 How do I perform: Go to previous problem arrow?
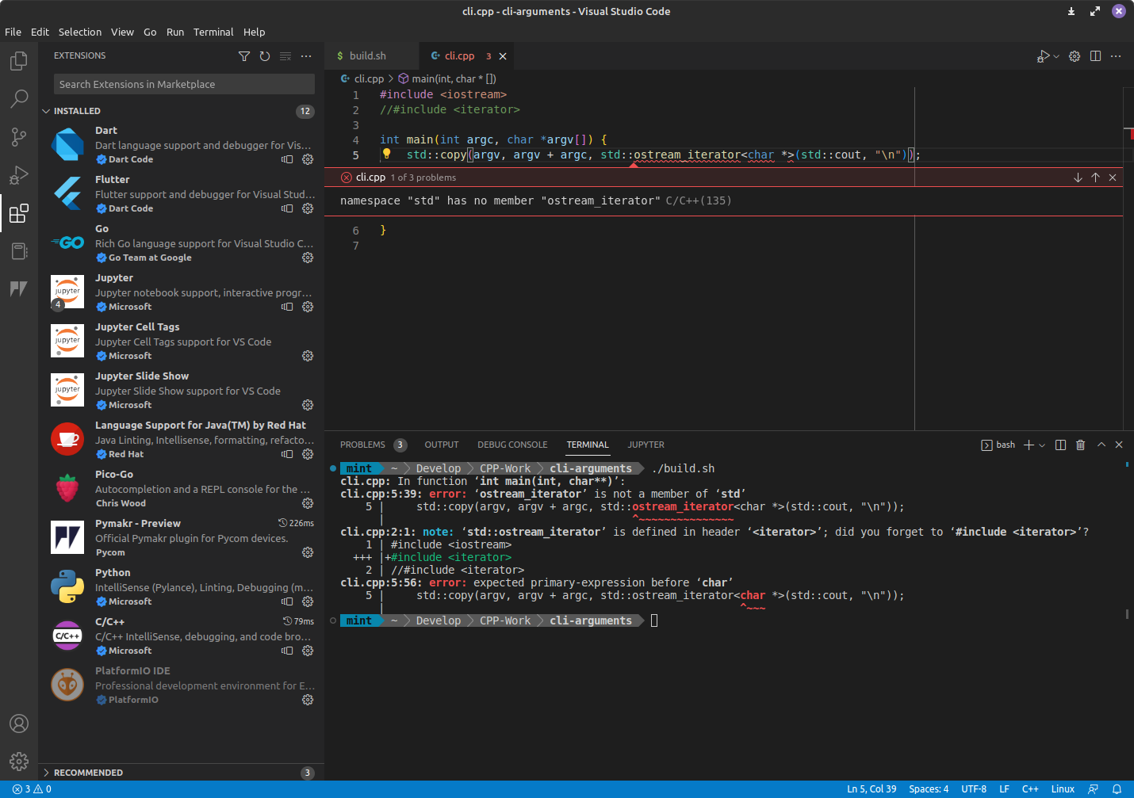click(1095, 178)
